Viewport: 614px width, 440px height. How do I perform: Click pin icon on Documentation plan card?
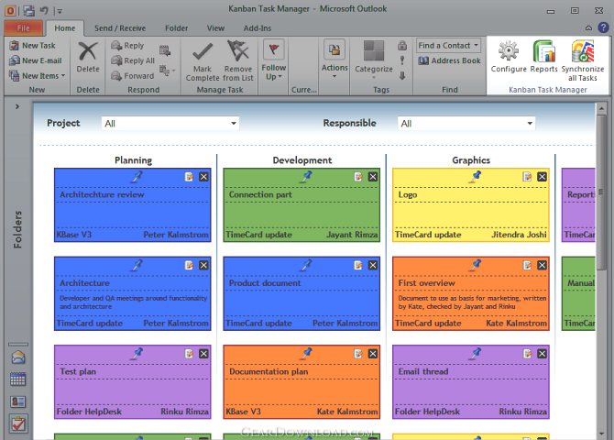coord(306,354)
